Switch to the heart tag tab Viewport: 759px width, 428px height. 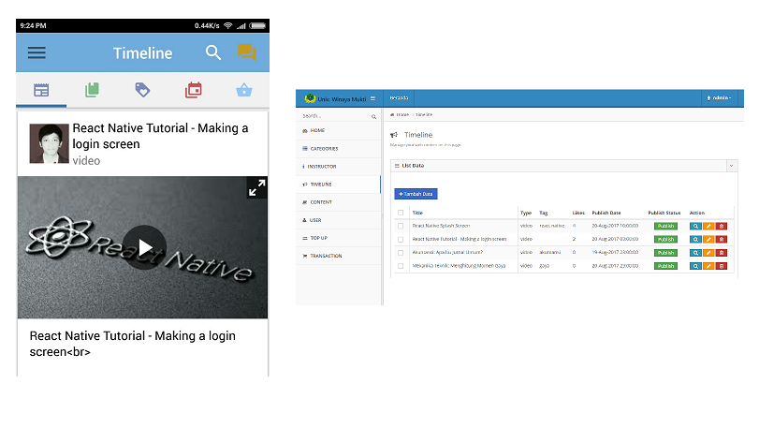point(142,90)
